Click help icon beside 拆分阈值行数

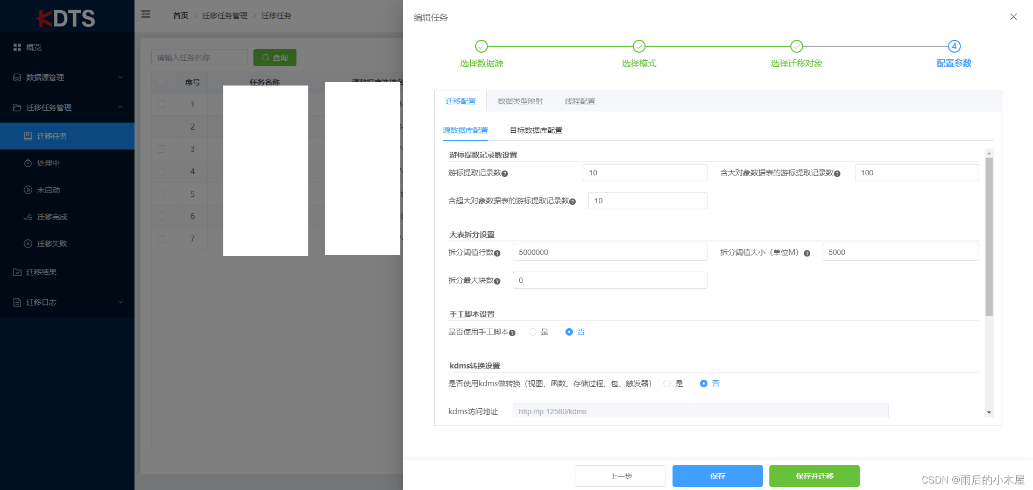tap(497, 253)
